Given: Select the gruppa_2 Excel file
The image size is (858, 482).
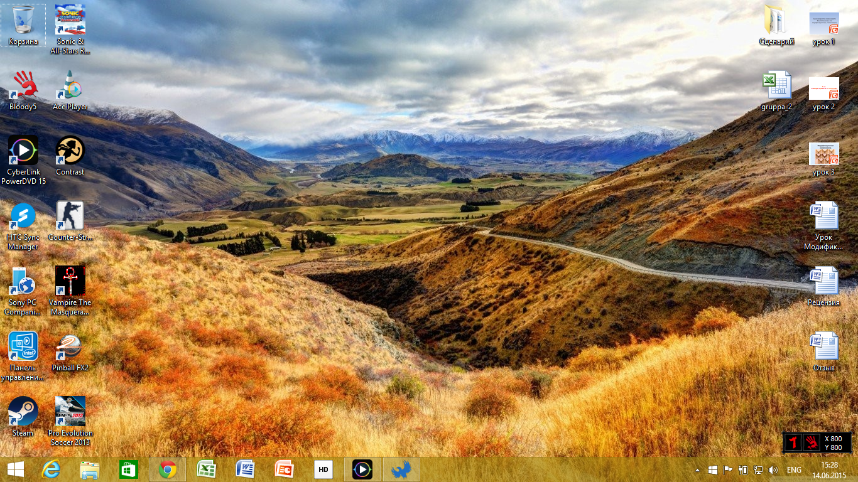Looking at the screenshot, I should [x=777, y=86].
